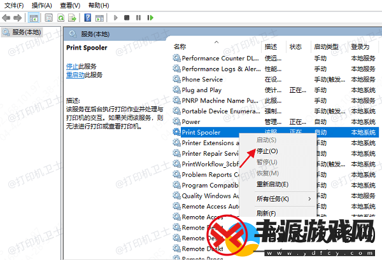Click the 重启动 link for this service
This screenshot has width=382, height=260.
click(x=75, y=74)
